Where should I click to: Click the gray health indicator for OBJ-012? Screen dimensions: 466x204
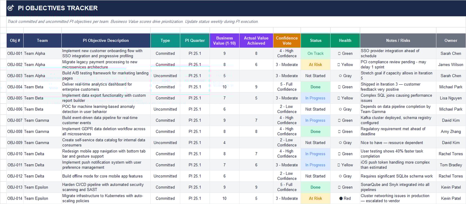[x=345, y=176]
